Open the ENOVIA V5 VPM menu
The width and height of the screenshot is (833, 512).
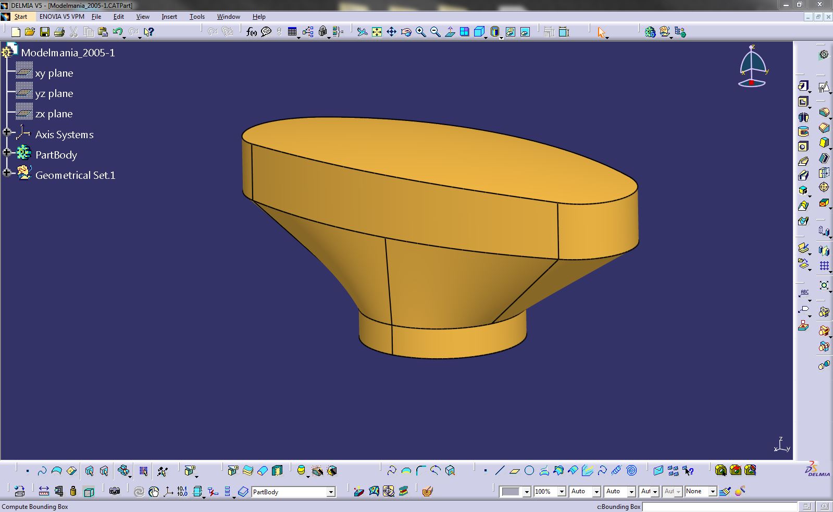click(61, 17)
